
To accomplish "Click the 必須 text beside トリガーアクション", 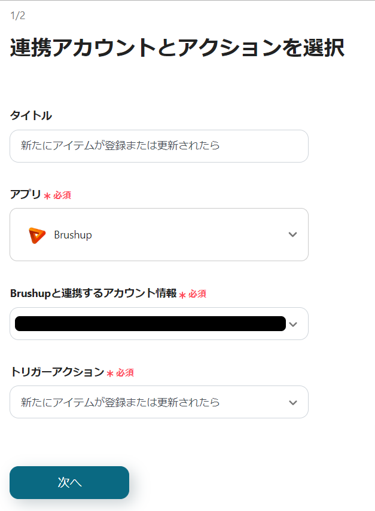I will point(125,373).
